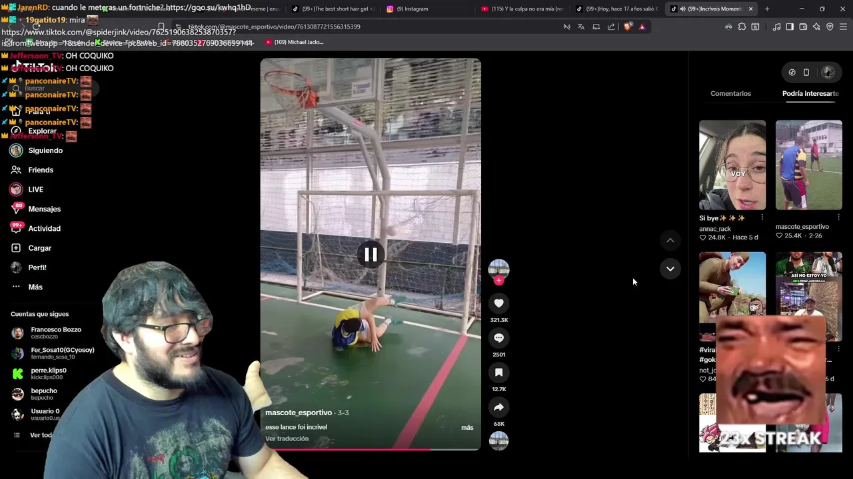Pause the playing video
Image resolution: width=853 pixels, height=479 pixels.
point(371,254)
